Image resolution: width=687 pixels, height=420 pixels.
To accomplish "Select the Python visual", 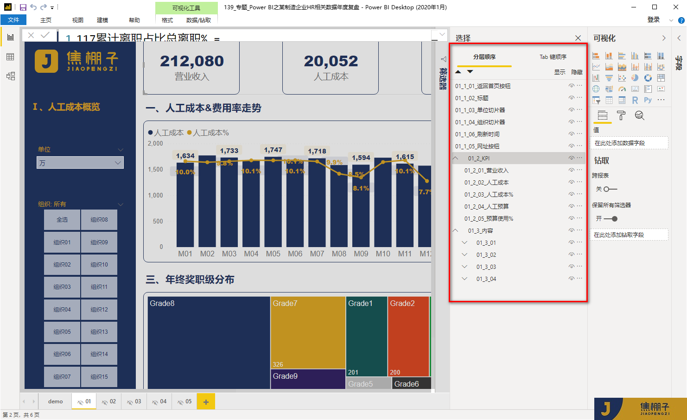I will (x=648, y=100).
